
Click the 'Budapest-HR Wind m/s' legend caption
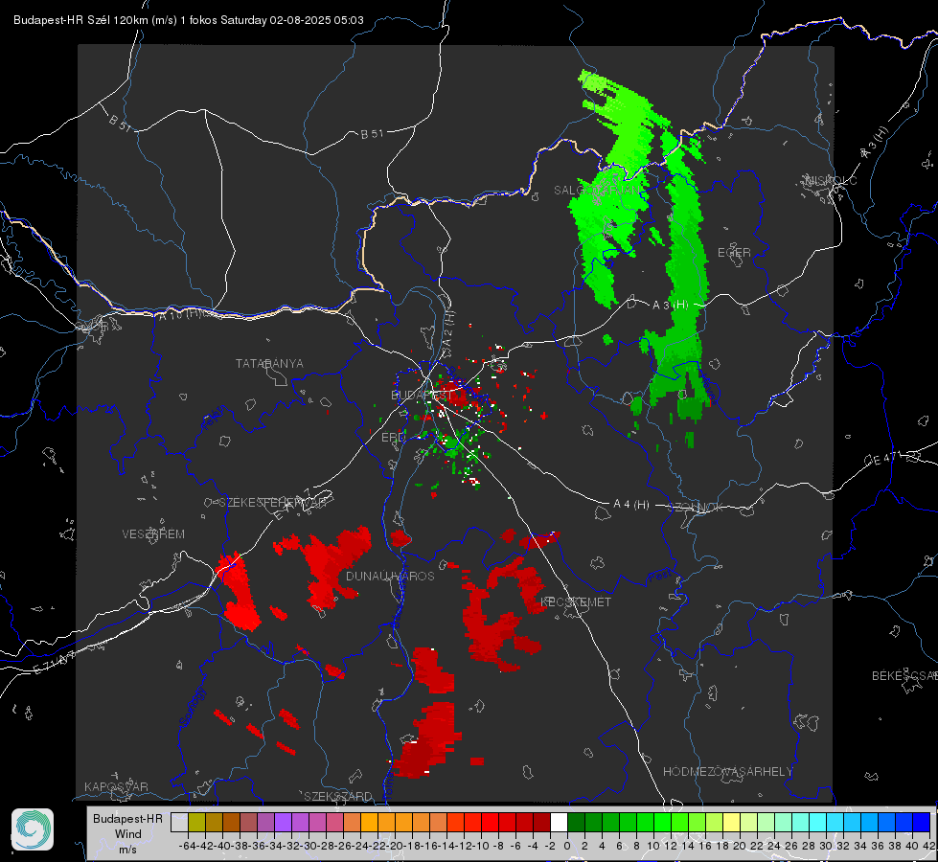point(128,834)
